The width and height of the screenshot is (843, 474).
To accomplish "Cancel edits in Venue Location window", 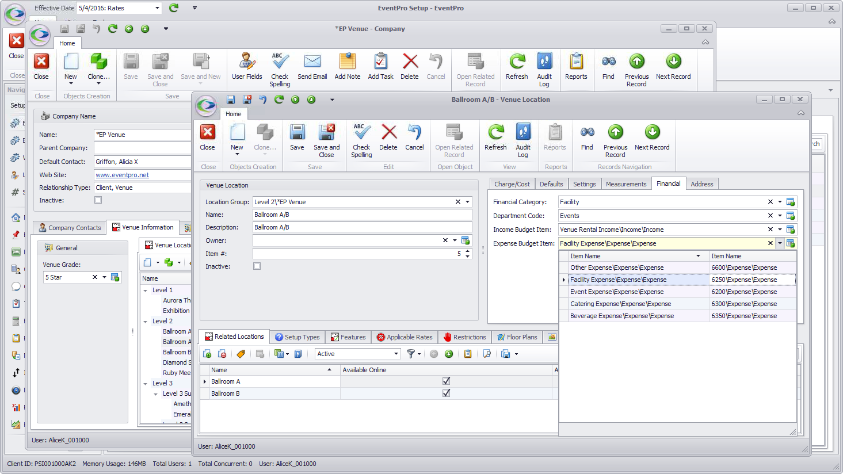I will 414,138.
